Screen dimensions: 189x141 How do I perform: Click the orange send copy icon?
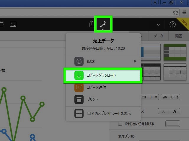(79, 88)
